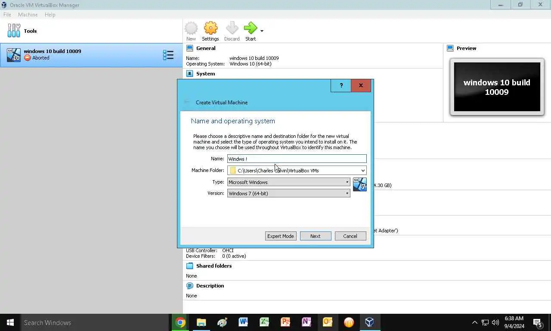Open the machine menu list icon for windows 10 build 10009

[168, 55]
